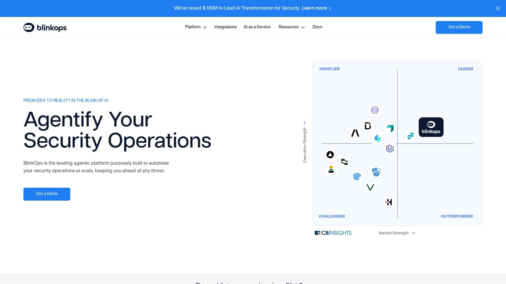Click the CB Insights logo
This screenshot has width=506, height=284.
click(333, 233)
